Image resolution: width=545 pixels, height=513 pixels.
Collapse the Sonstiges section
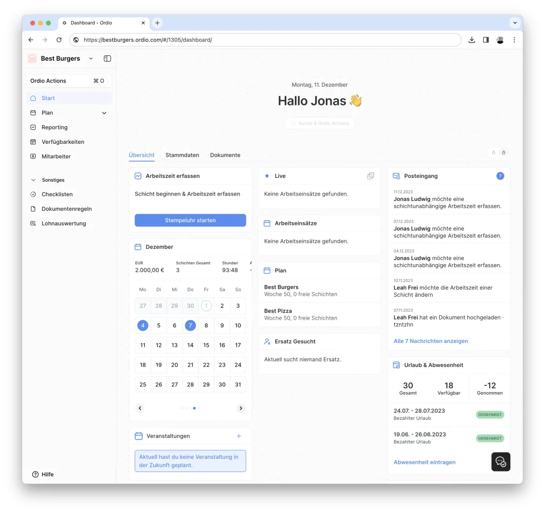click(x=34, y=180)
